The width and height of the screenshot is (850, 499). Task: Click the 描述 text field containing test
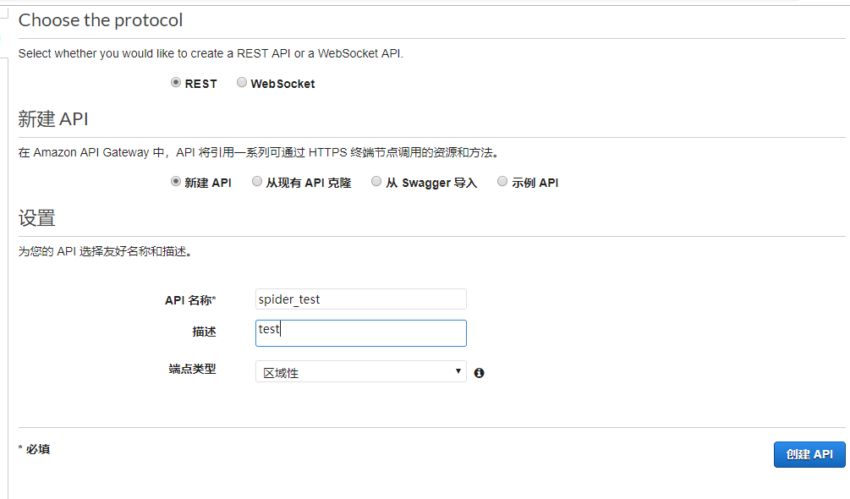(x=361, y=333)
